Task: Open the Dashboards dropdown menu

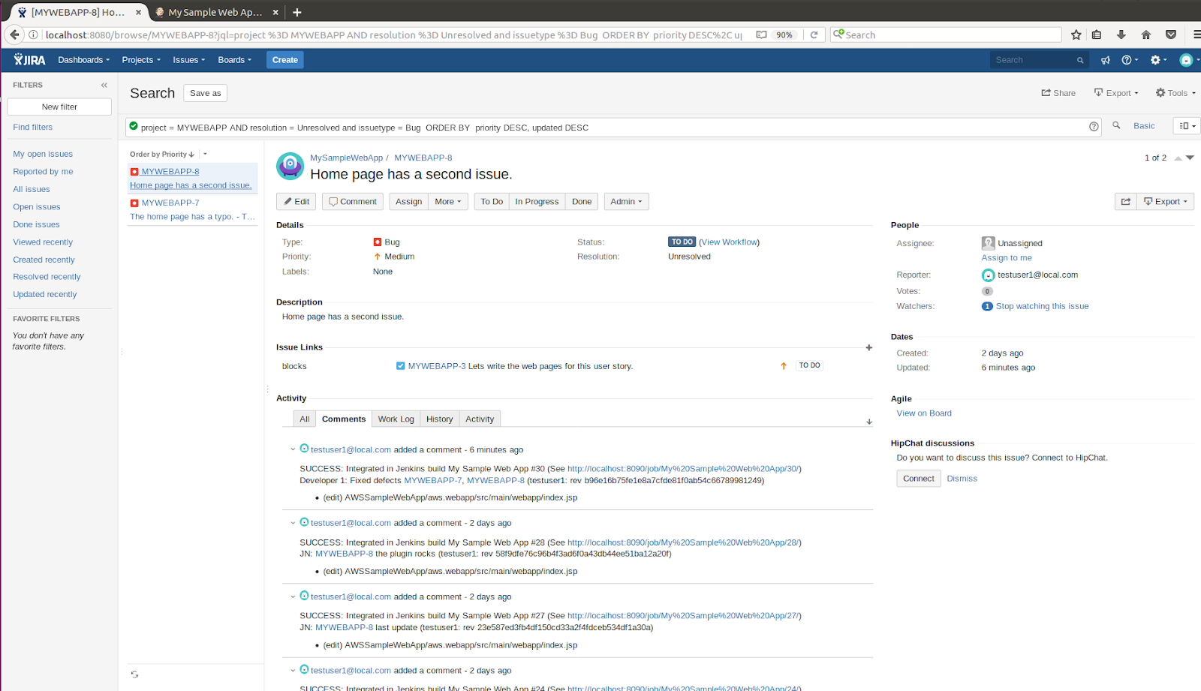Action: click(x=84, y=60)
